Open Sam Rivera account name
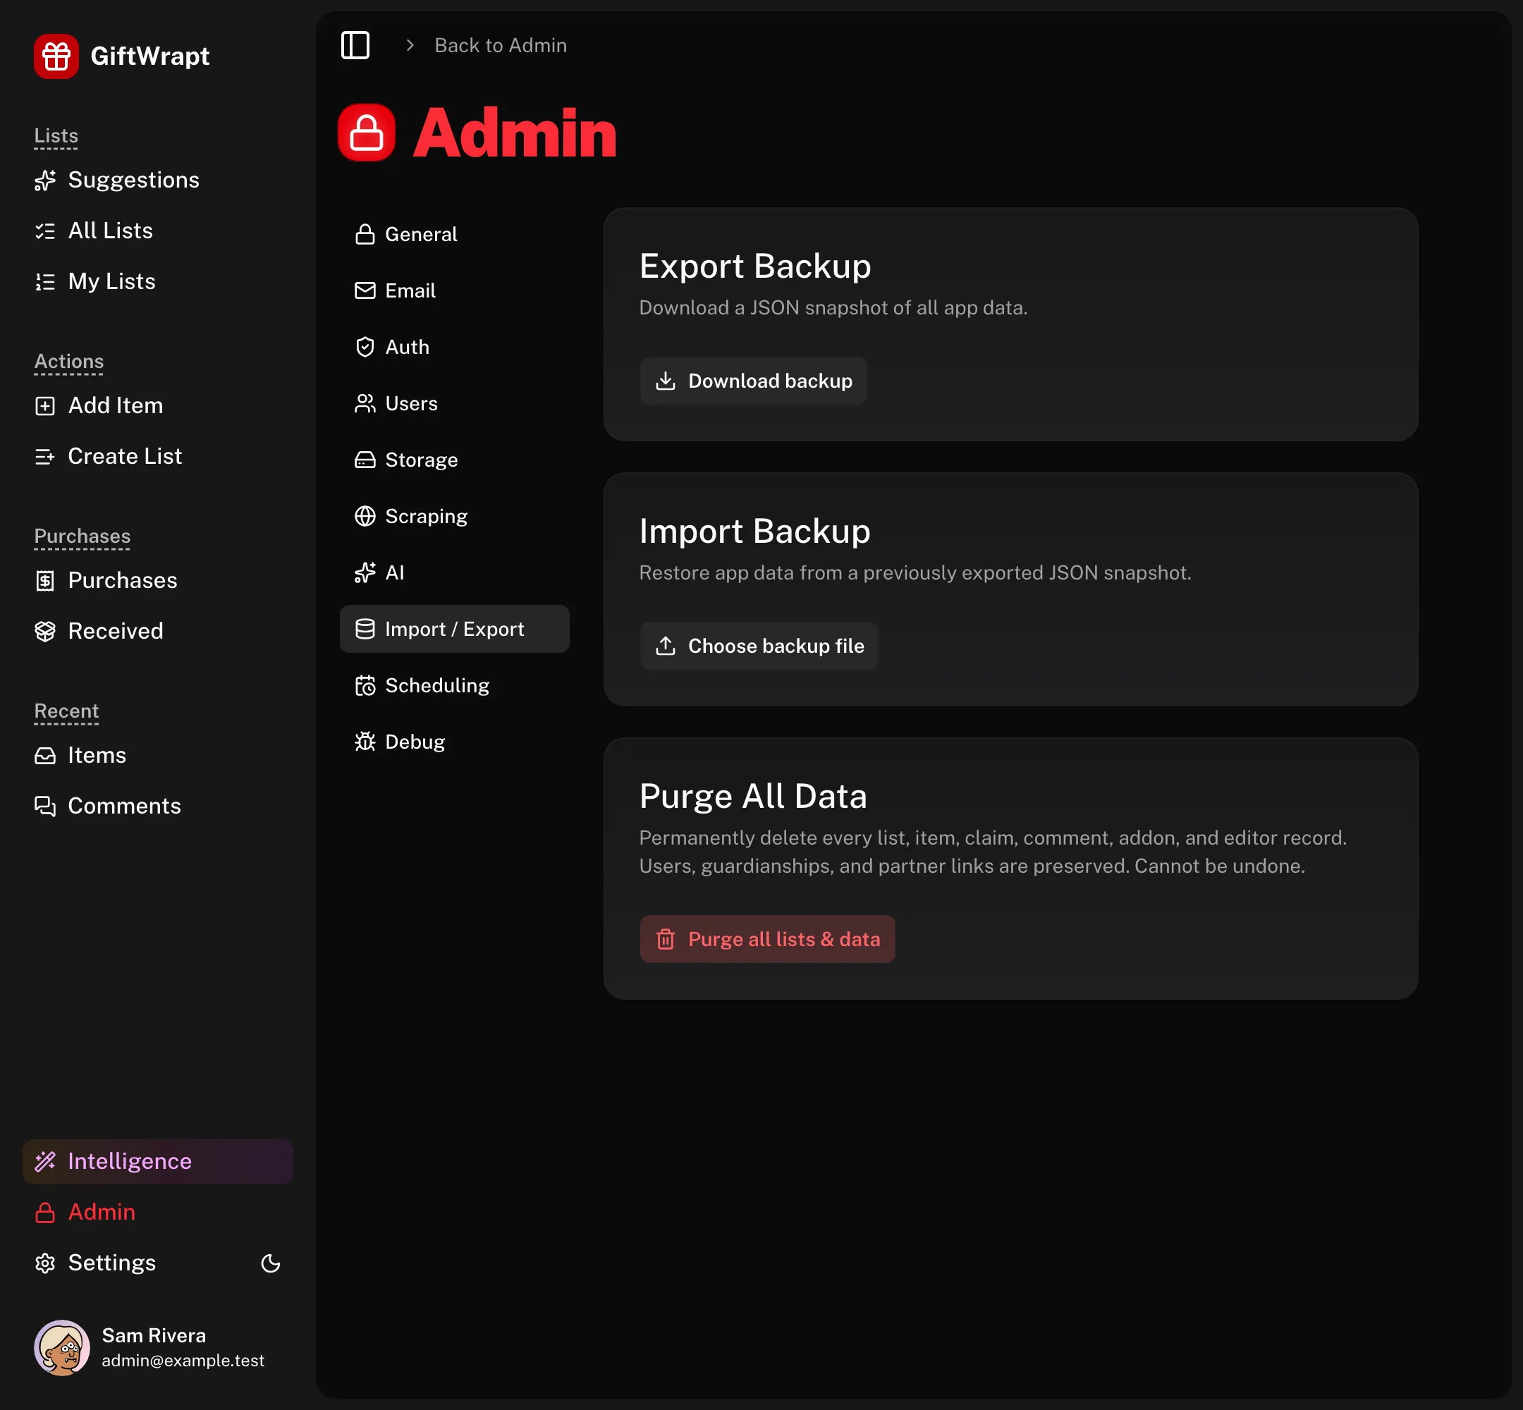 click(154, 1335)
